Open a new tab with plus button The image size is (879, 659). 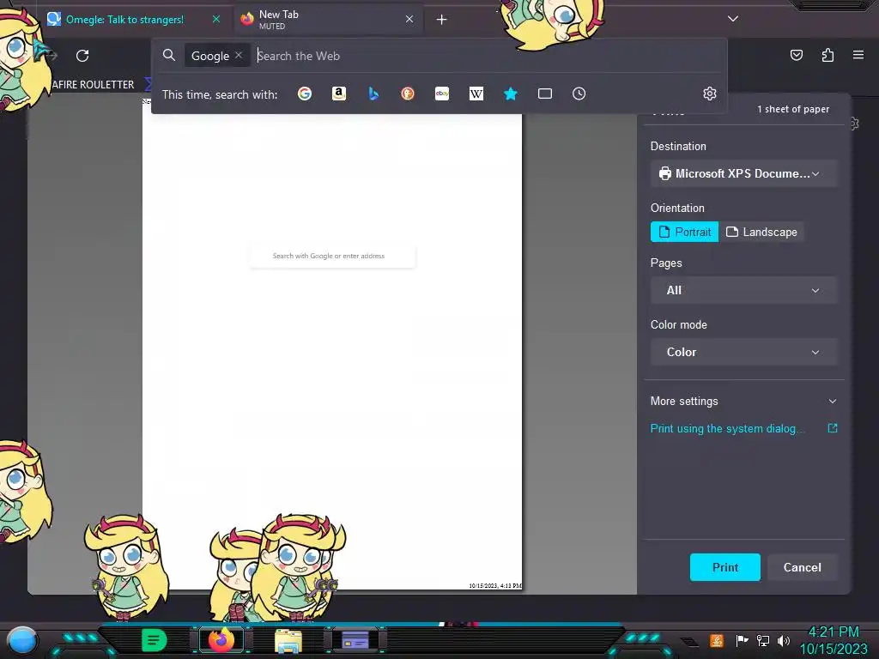pyautogui.click(x=442, y=20)
